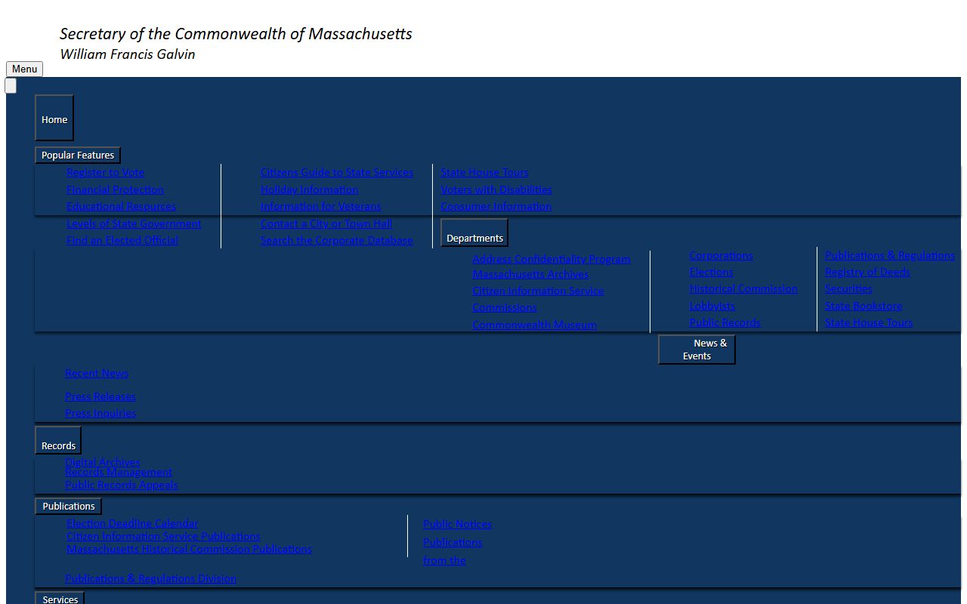Open the Corporations department link

tap(721, 255)
